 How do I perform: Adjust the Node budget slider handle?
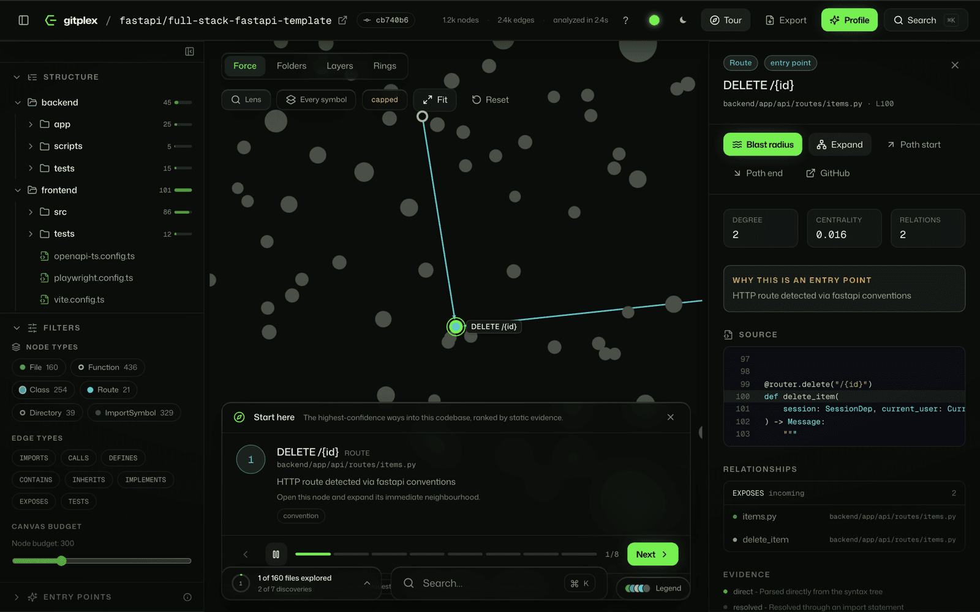pos(61,561)
